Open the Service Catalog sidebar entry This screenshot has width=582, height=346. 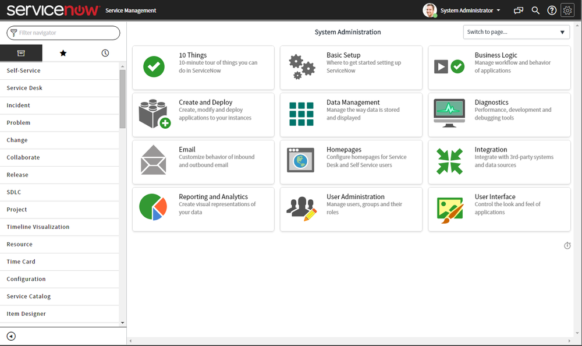point(28,296)
